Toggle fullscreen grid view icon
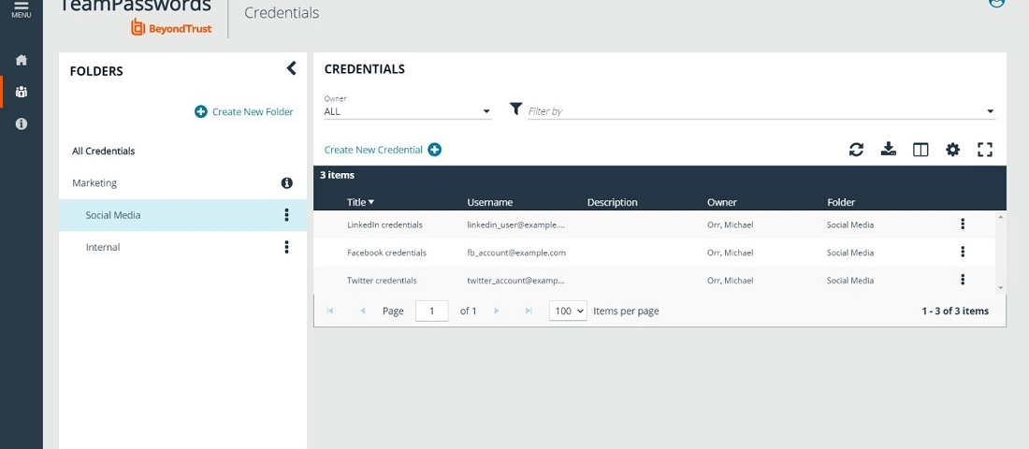 coord(984,150)
